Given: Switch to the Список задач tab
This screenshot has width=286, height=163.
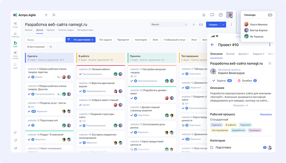Looking at the screenshot, I should [x=66, y=30].
